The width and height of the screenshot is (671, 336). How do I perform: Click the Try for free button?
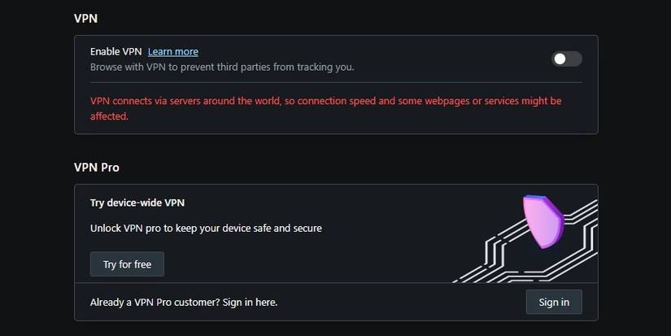pos(127,264)
